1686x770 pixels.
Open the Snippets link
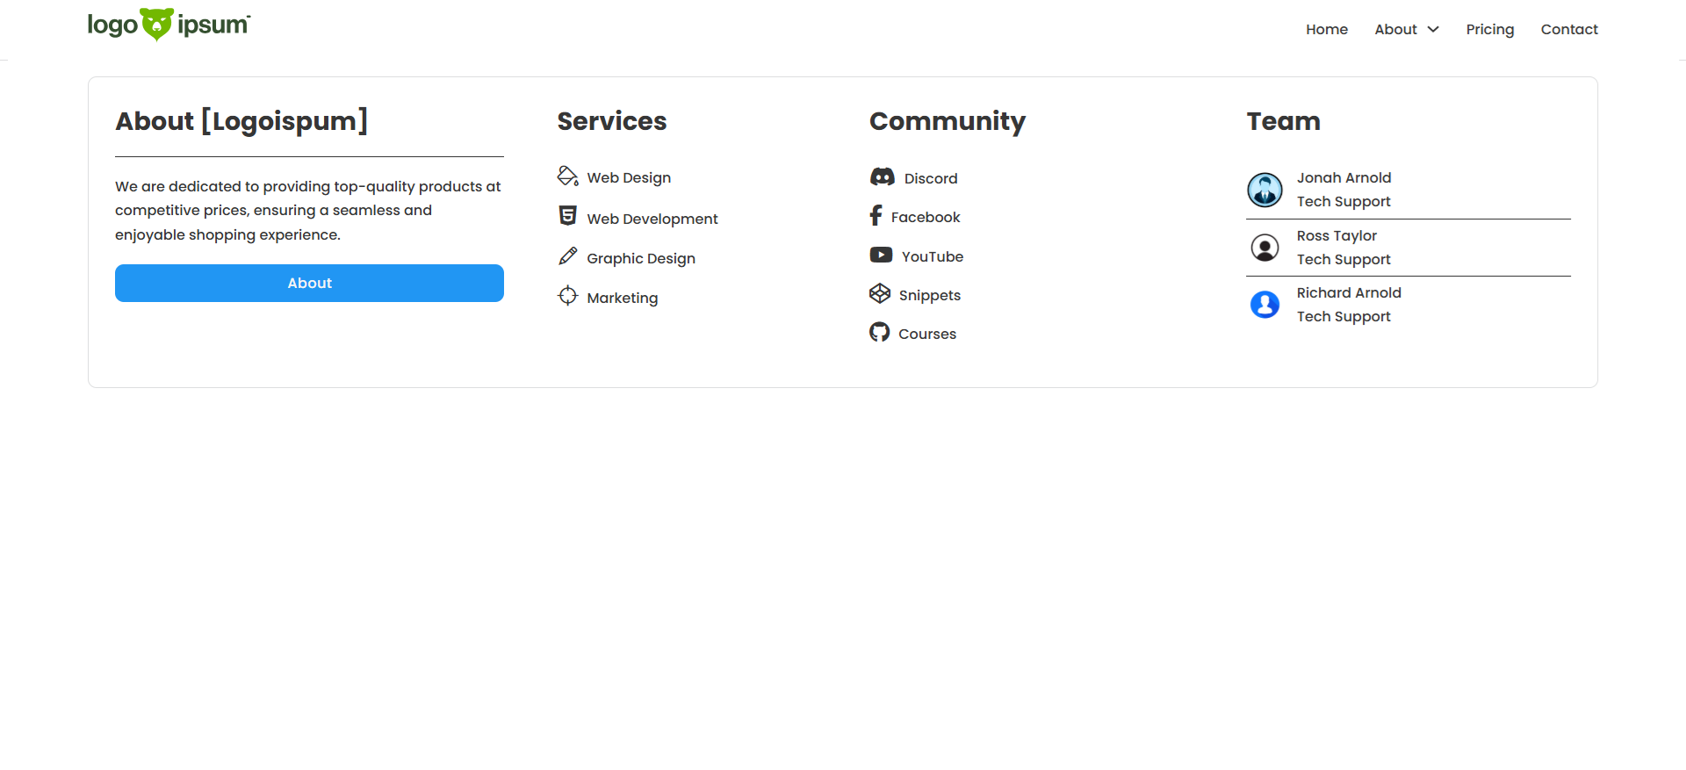(x=930, y=295)
